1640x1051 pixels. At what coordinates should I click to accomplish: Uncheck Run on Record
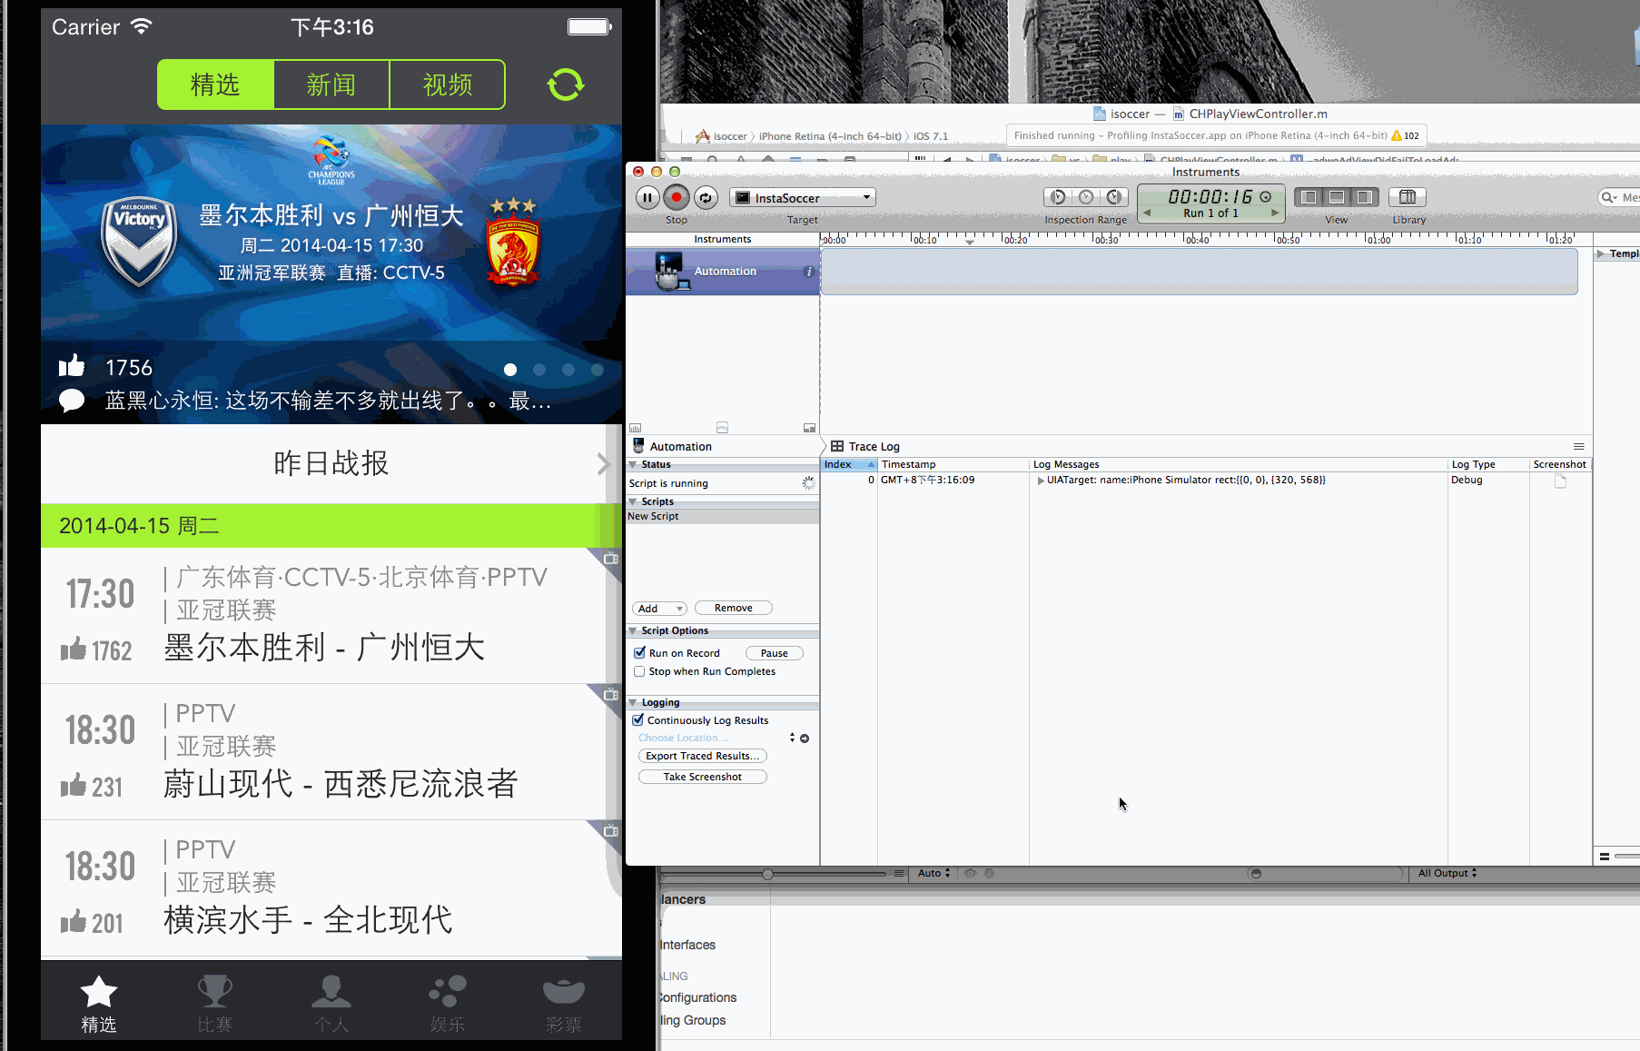(640, 652)
